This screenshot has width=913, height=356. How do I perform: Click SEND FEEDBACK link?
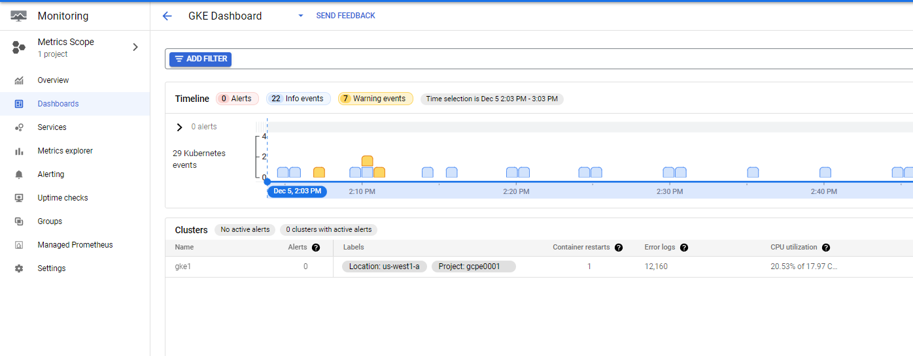(x=345, y=16)
